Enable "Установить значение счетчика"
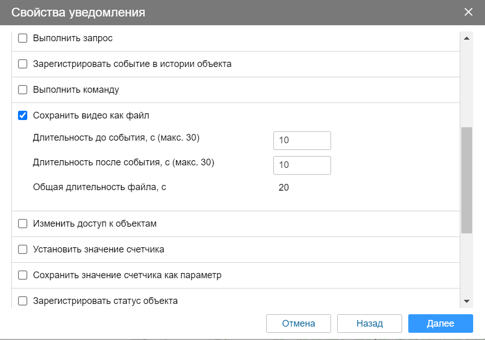 tap(23, 249)
